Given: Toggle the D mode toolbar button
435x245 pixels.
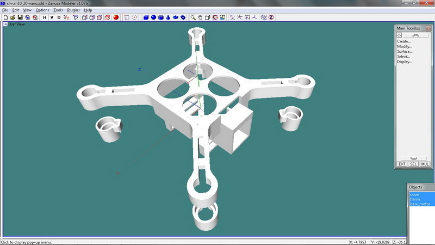Looking at the screenshot, I should 59,17.
